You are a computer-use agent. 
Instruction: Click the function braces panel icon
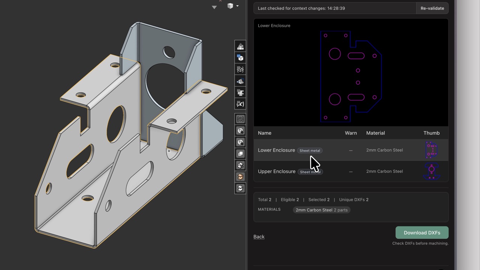240,119
